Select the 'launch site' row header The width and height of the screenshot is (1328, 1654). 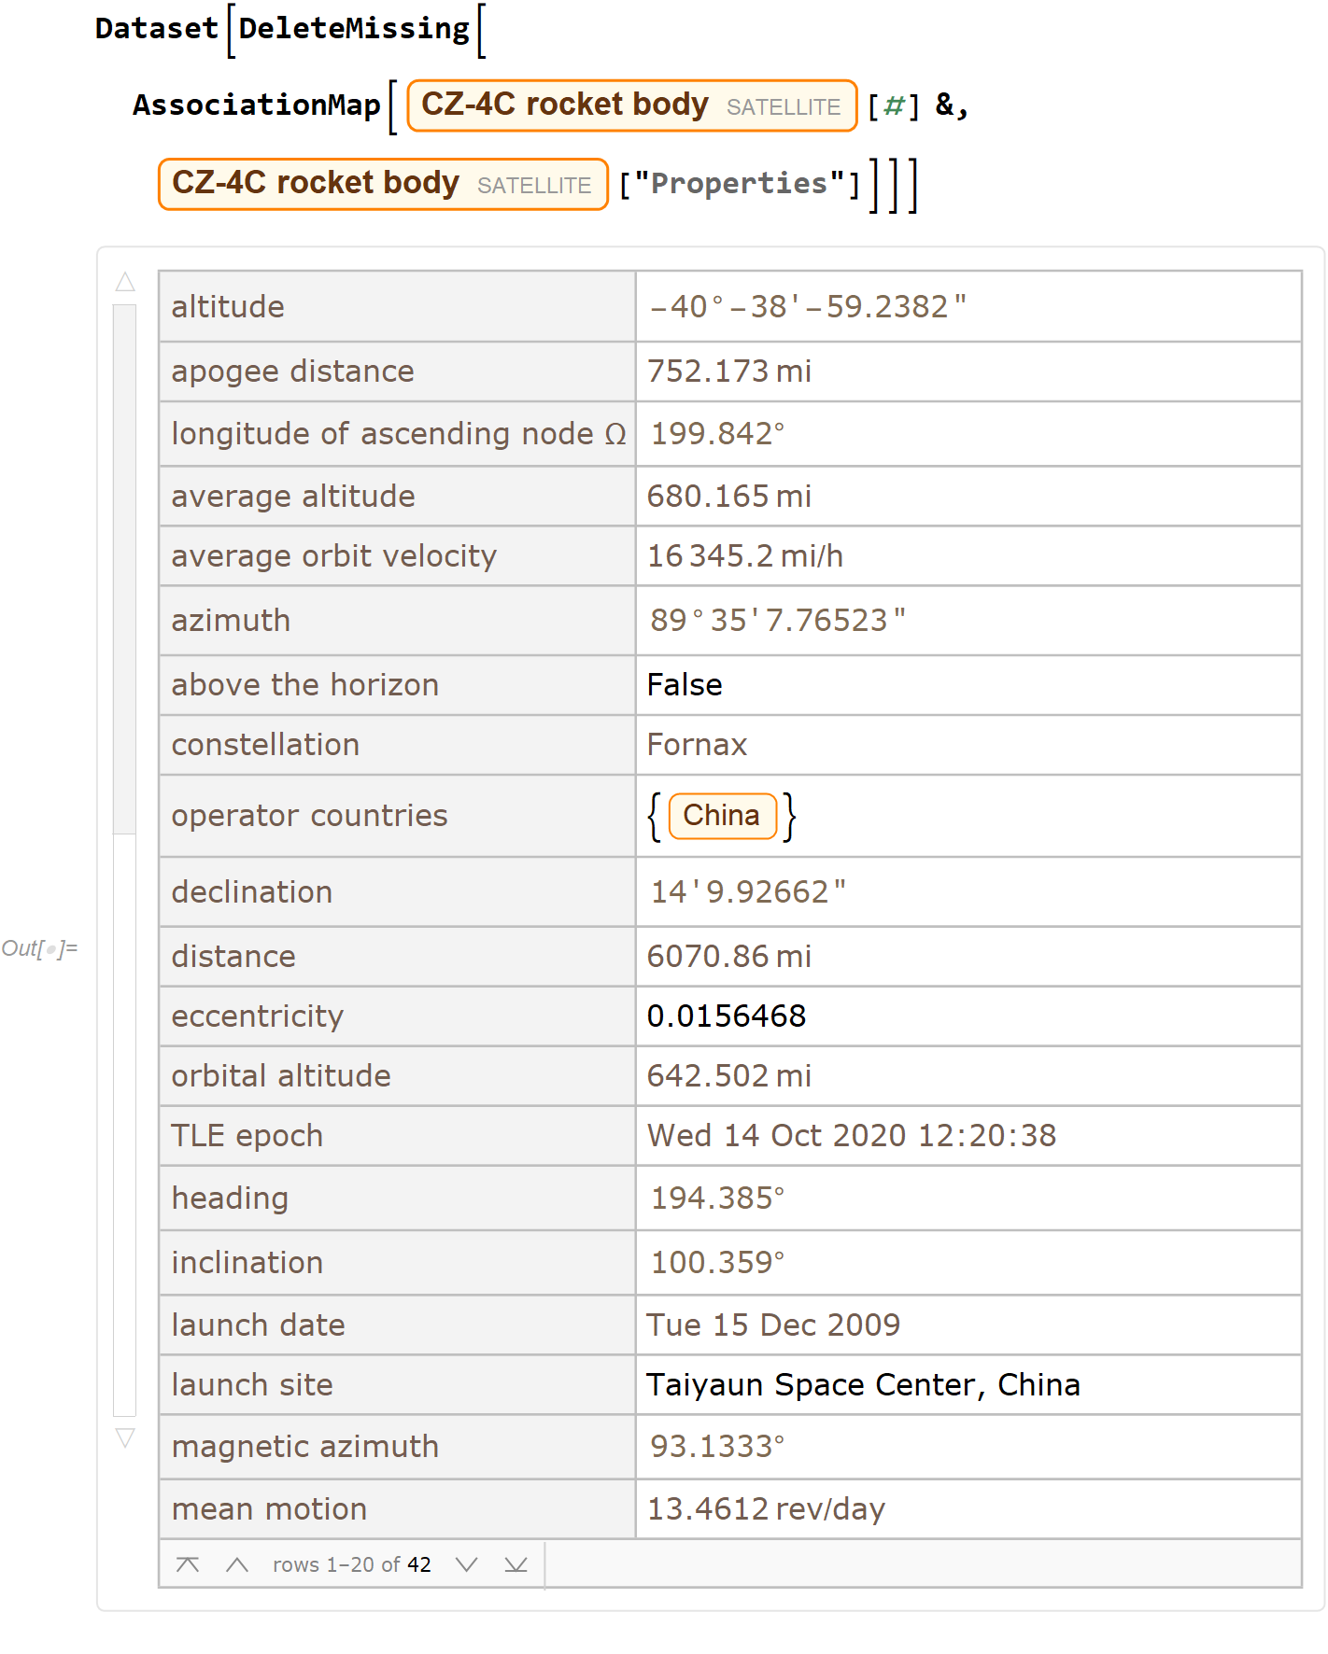click(252, 1384)
